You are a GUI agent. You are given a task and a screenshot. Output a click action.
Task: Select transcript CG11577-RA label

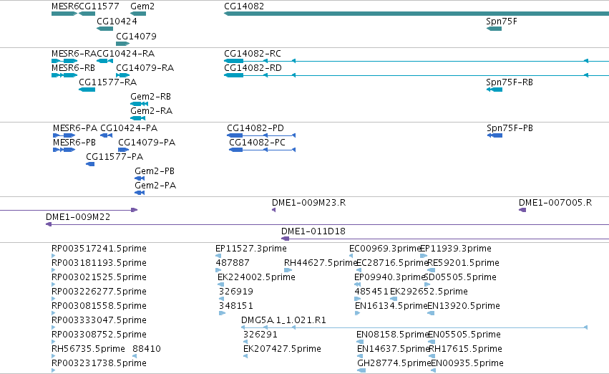pyautogui.click(x=107, y=82)
